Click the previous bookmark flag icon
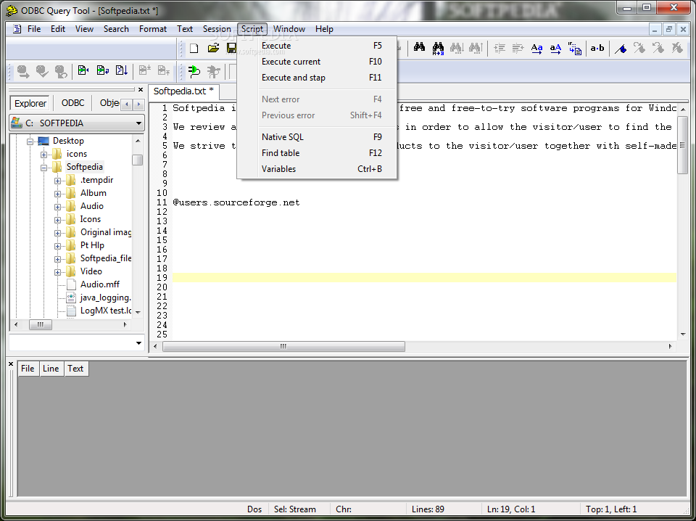This screenshot has width=696, height=521. 658,48
